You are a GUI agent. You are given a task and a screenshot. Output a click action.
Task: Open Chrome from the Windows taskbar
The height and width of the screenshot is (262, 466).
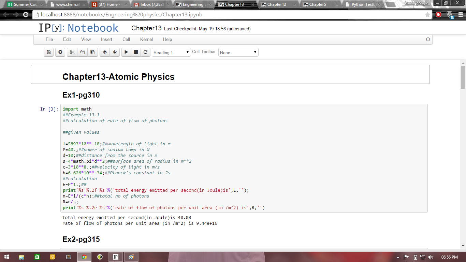click(84, 257)
